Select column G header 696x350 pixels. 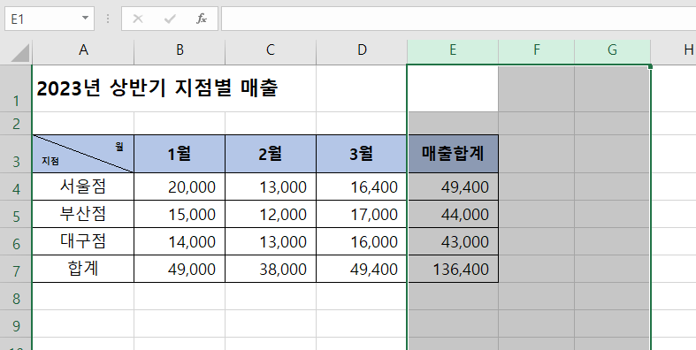coord(613,50)
